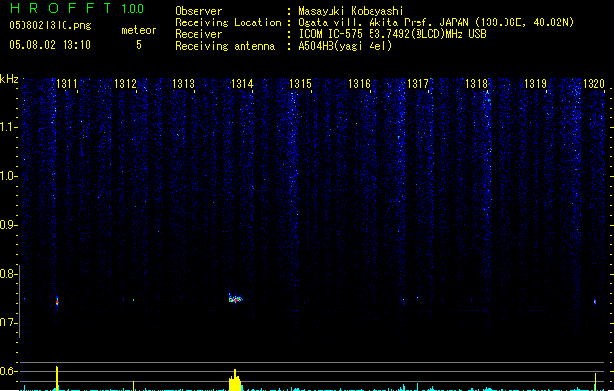The image size is (615, 391).
Task: Click the 0.7 kHz axis label
Action: [x=8, y=323]
